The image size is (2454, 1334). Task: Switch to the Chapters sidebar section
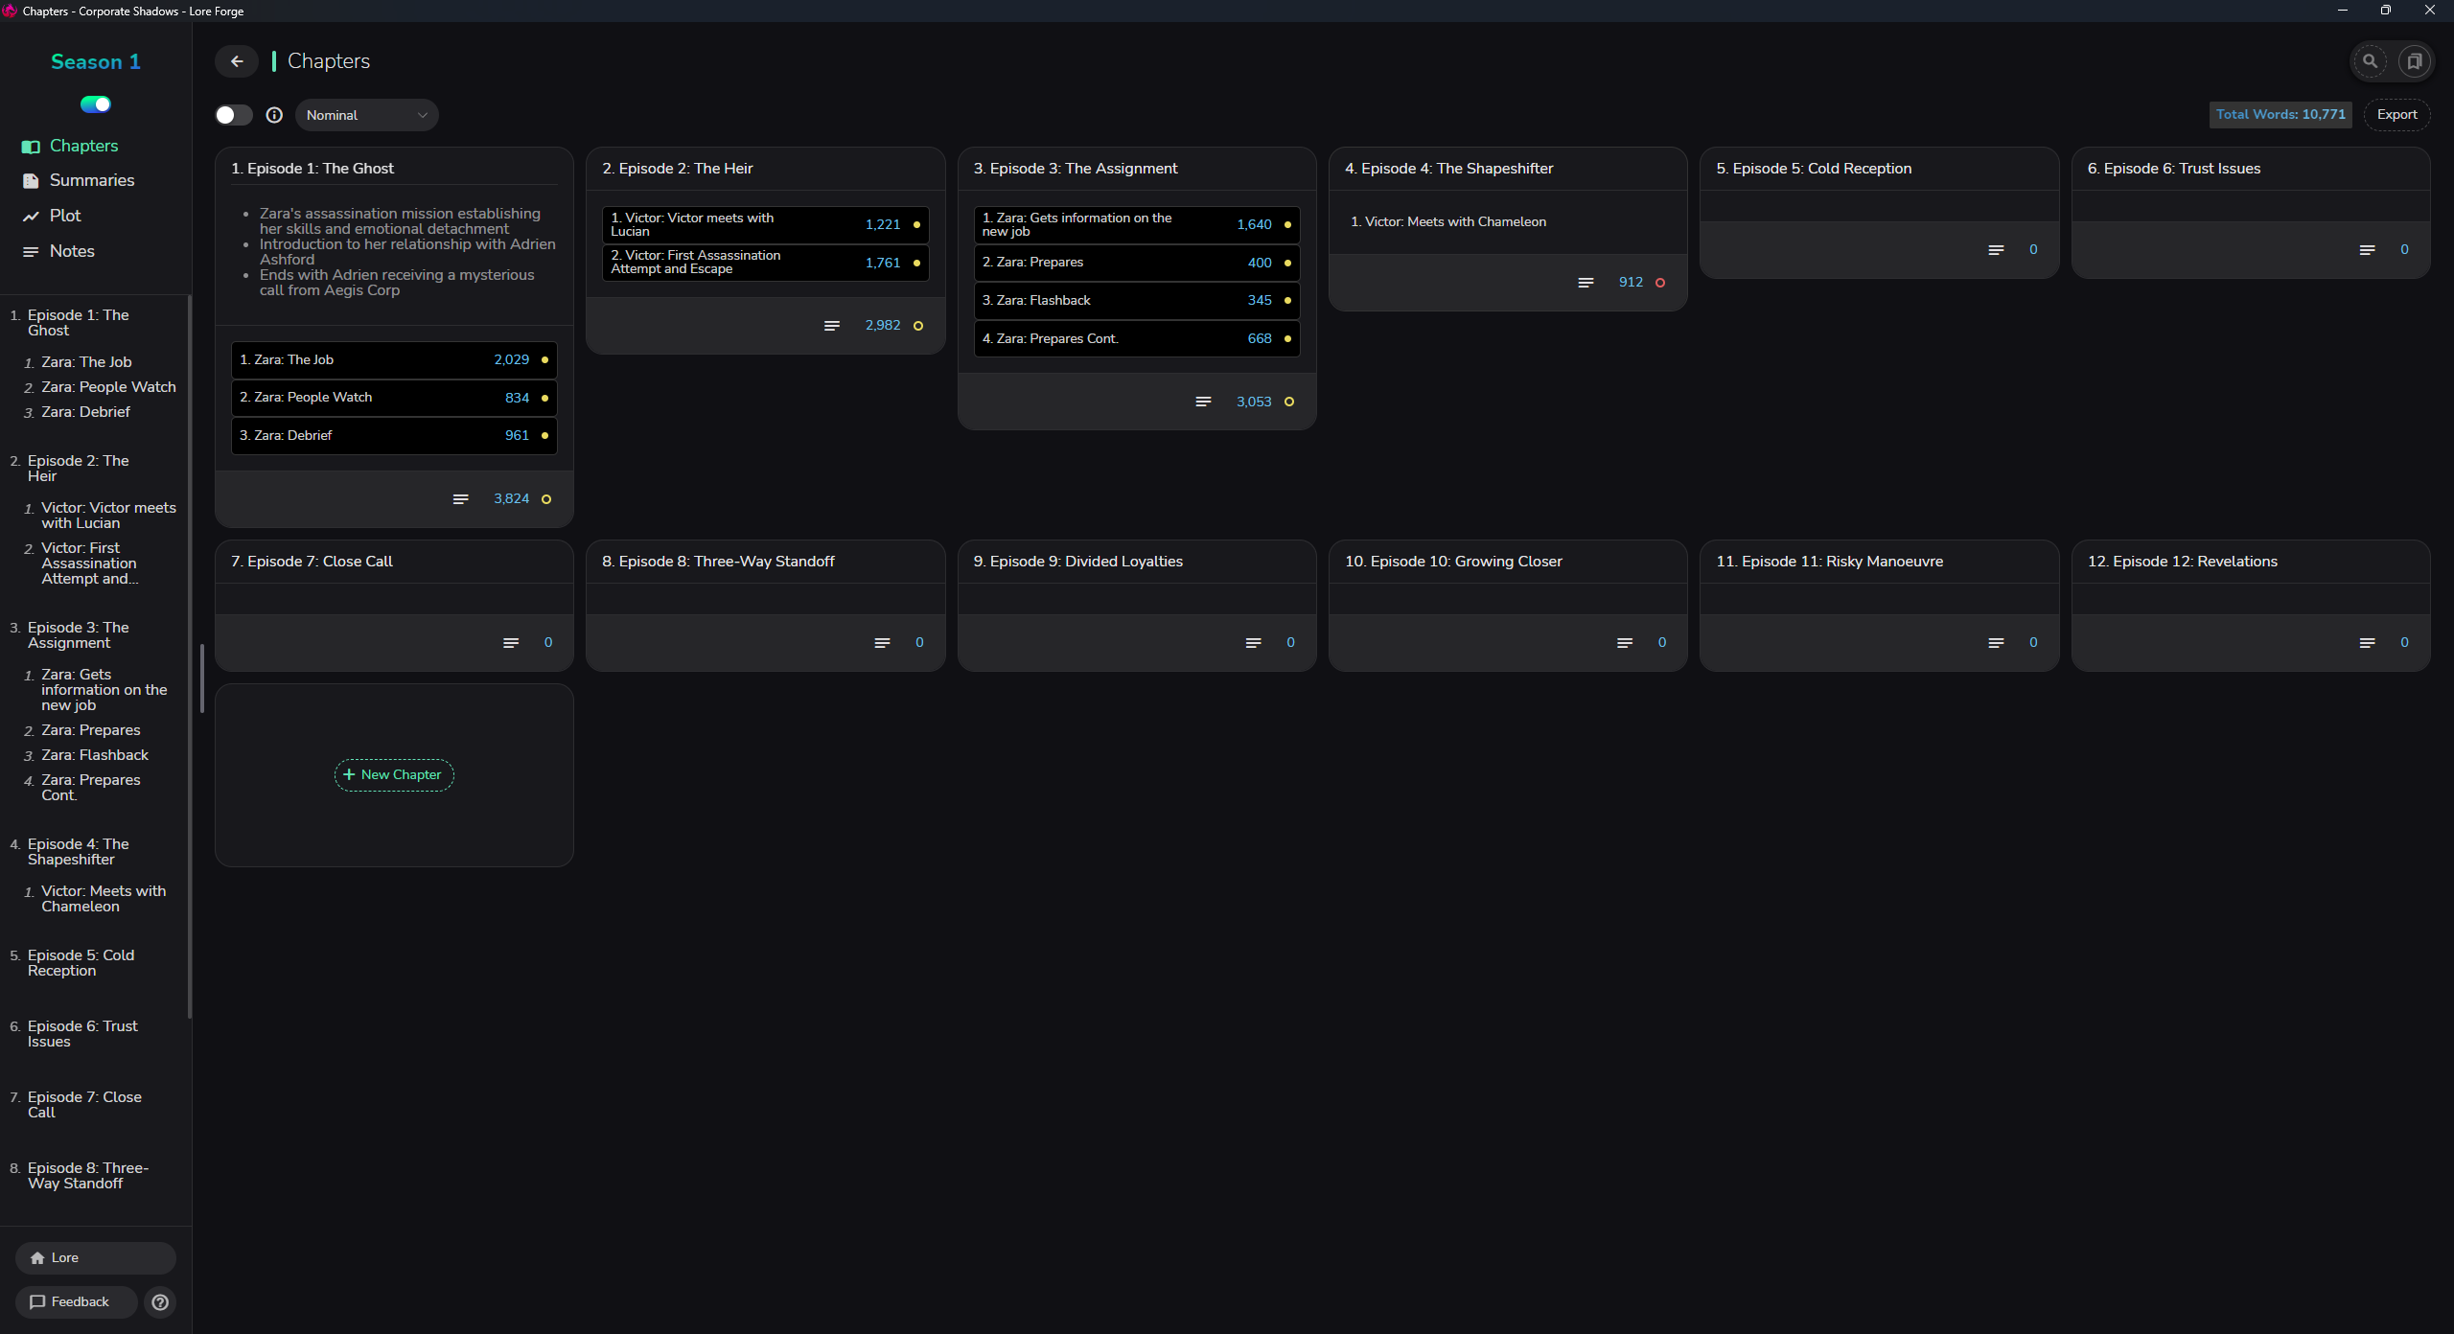click(x=83, y=146)
